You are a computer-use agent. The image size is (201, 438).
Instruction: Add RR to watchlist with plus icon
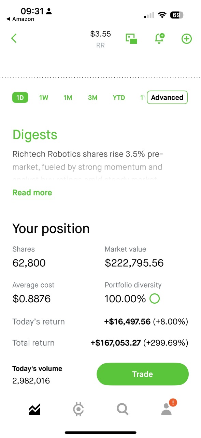click(x=187, y=39)
